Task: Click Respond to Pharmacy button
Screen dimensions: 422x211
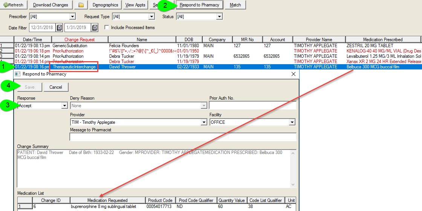Action: coord(200,5)
